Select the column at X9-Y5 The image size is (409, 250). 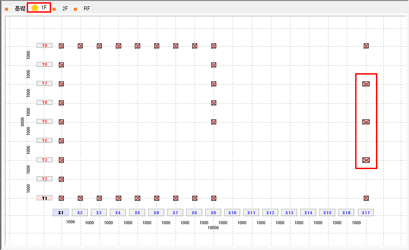tap(214, 122)
